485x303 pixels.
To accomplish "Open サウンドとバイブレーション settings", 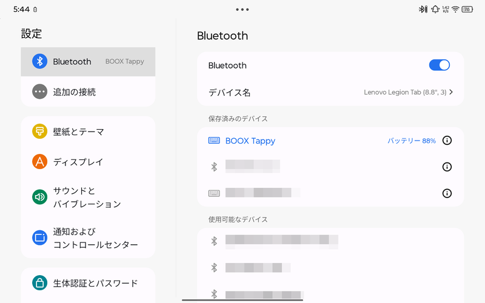I will click(x=88, y=198).
